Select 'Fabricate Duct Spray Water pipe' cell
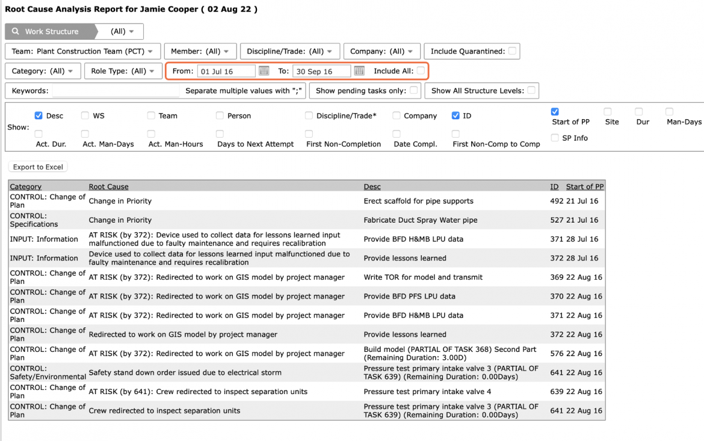Image resolution: width=704 pixels, height=441 pixels. click(x=421, y=220)
